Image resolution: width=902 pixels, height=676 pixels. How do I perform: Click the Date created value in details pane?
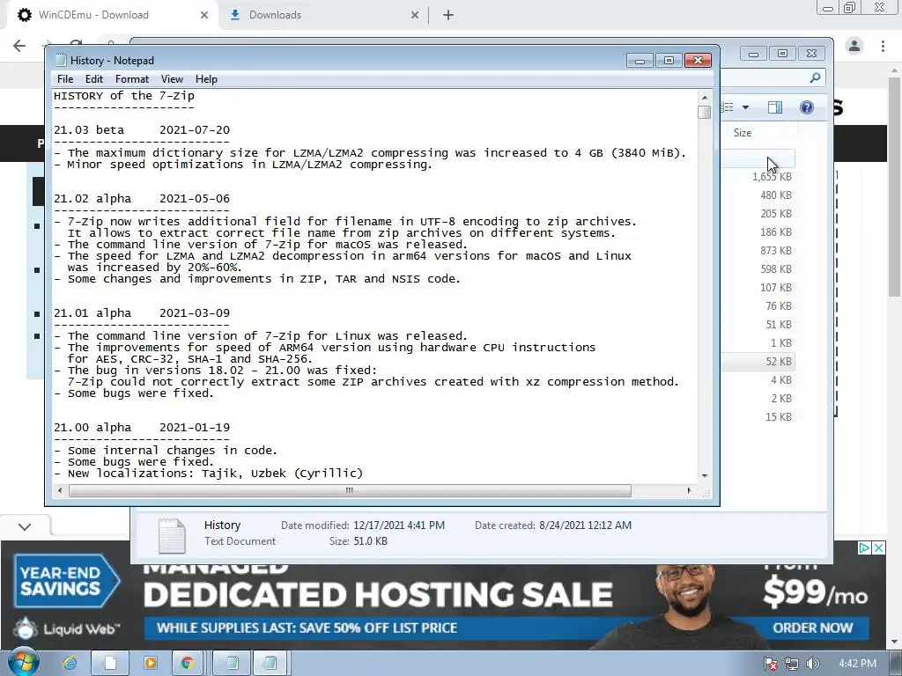585,525
